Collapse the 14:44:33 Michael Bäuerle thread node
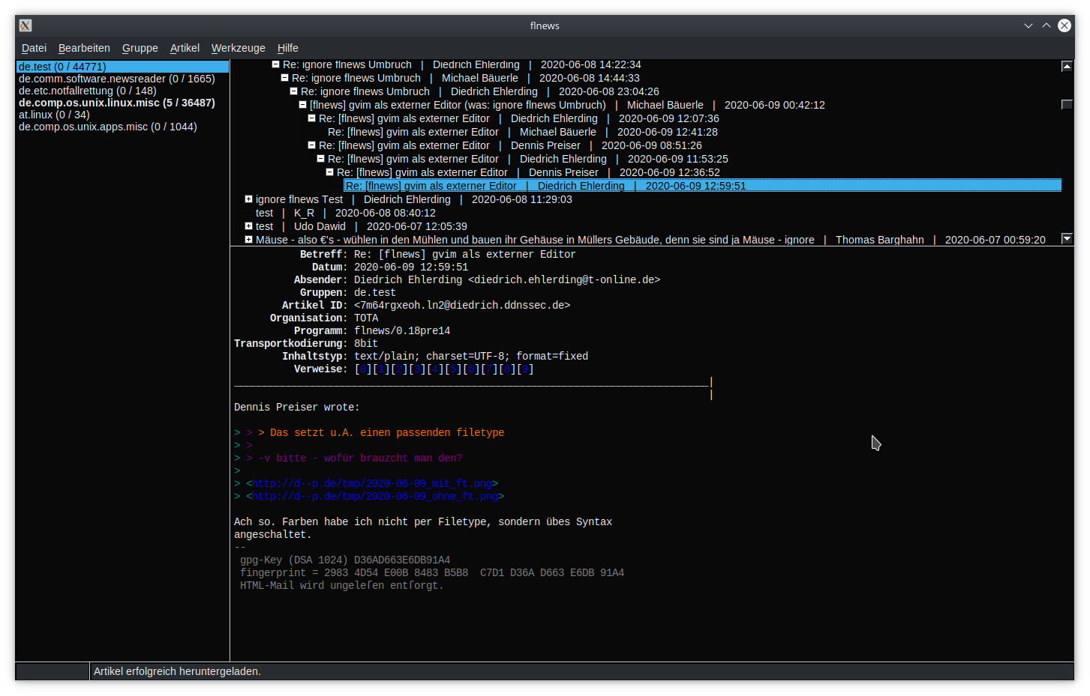Image resolution: width=1090 pixels, height=696 pixels. [285, 78]
